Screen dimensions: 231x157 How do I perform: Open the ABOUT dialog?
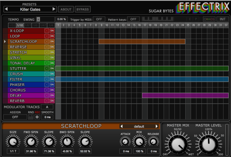(66, 9)
